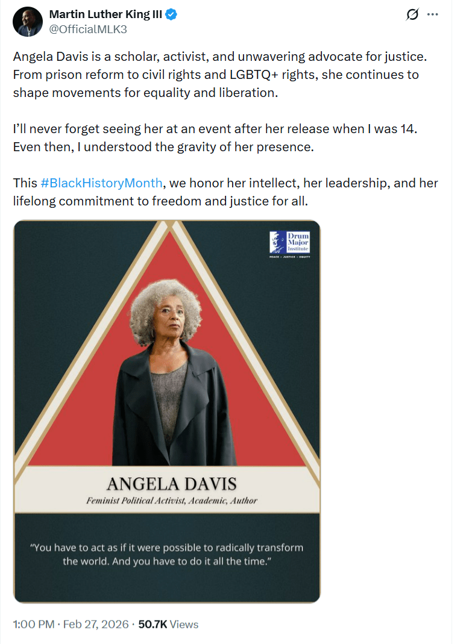469x644 pixels.
Task: Click the Drum Major Institute logo
Action: [x=290, y=242]
